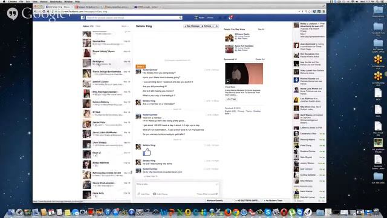Click Chrome's reload page button

tap(44, 12)
